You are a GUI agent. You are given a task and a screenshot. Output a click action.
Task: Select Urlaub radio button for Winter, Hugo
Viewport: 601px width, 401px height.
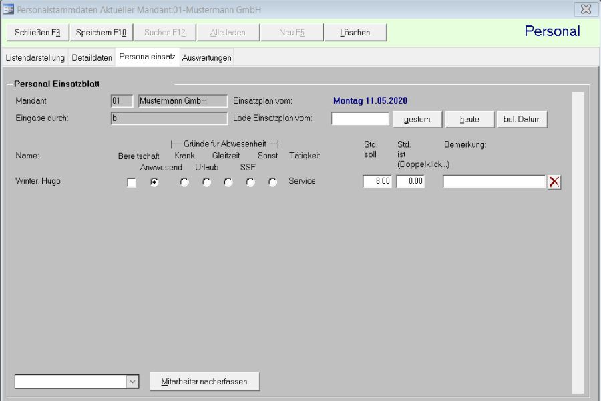tap(206, 182)
